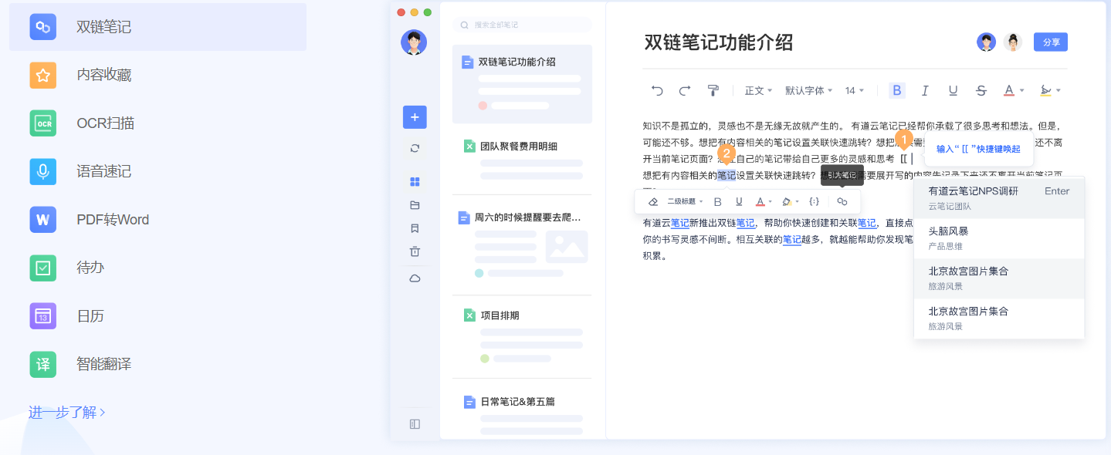The image size is (1111, 455).
Task: Click the 双链笔记功能介绍 note title heading
Action: tap(718, 42)
